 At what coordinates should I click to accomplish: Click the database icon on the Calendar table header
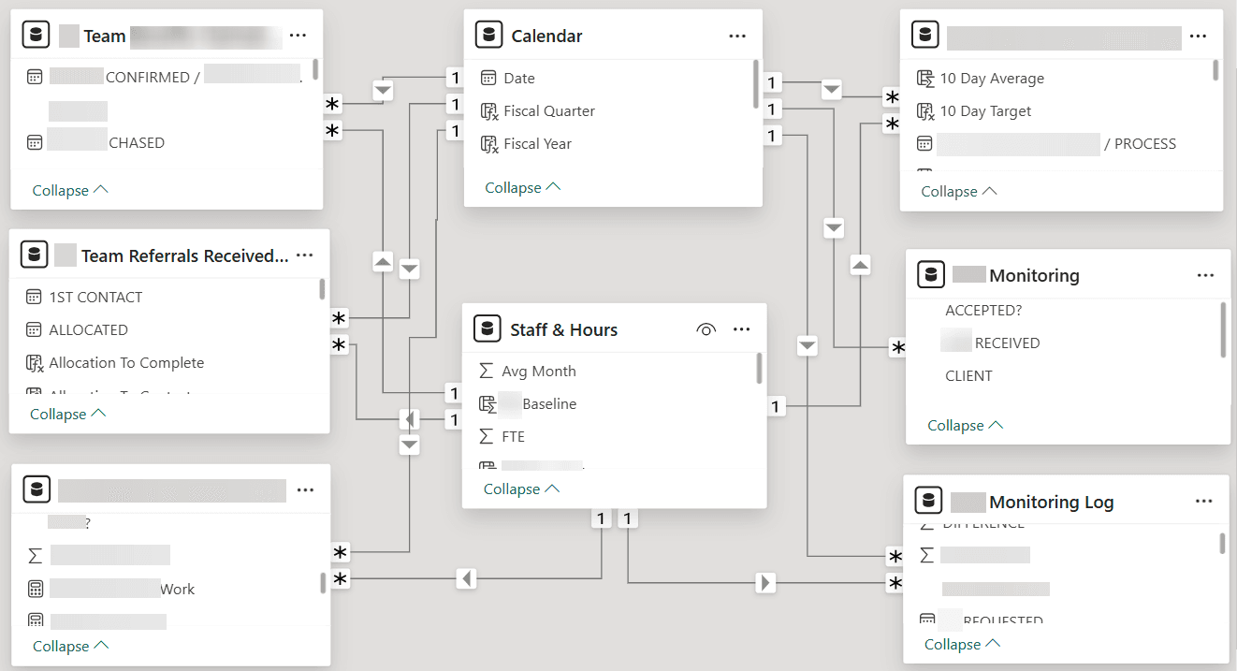click(488, 34)
